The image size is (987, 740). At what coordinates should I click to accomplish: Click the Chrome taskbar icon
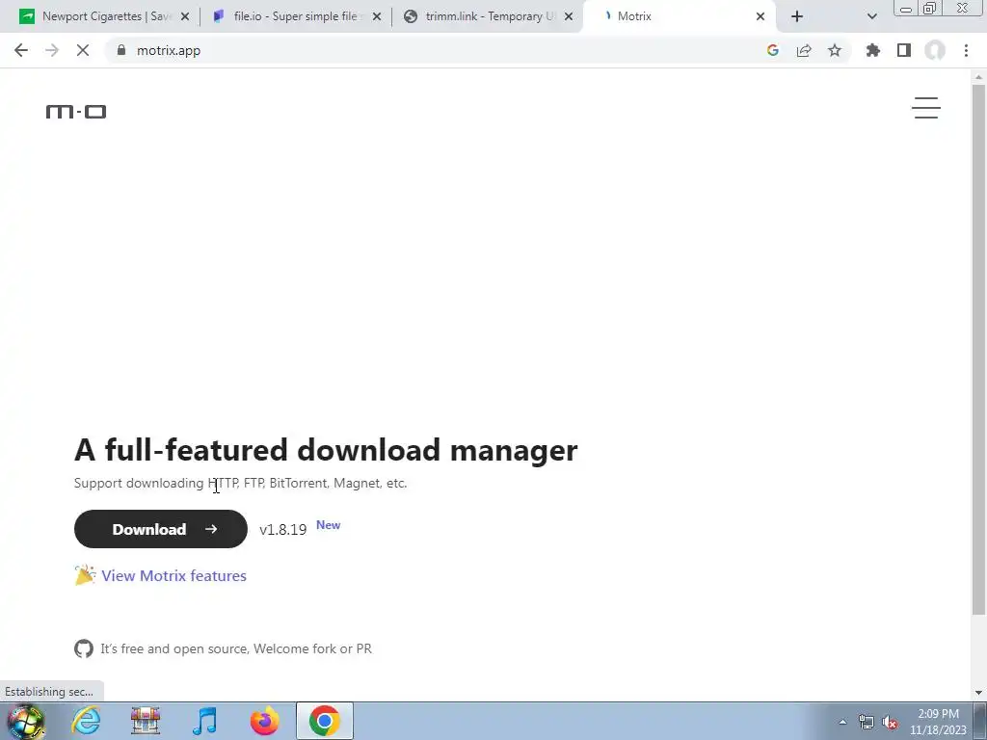(324, 721)
